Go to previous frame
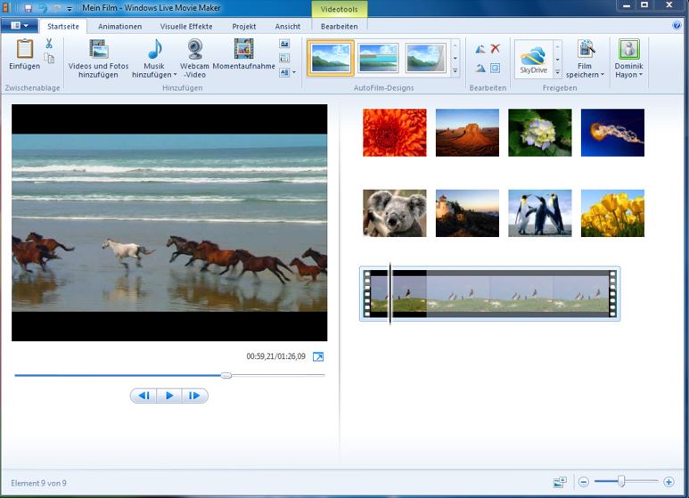Viewport: 689px width, 498px height. tap(144, 396)
